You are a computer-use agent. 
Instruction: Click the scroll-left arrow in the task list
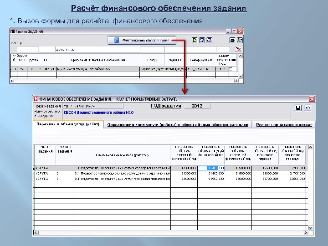[x=12, y=81]
